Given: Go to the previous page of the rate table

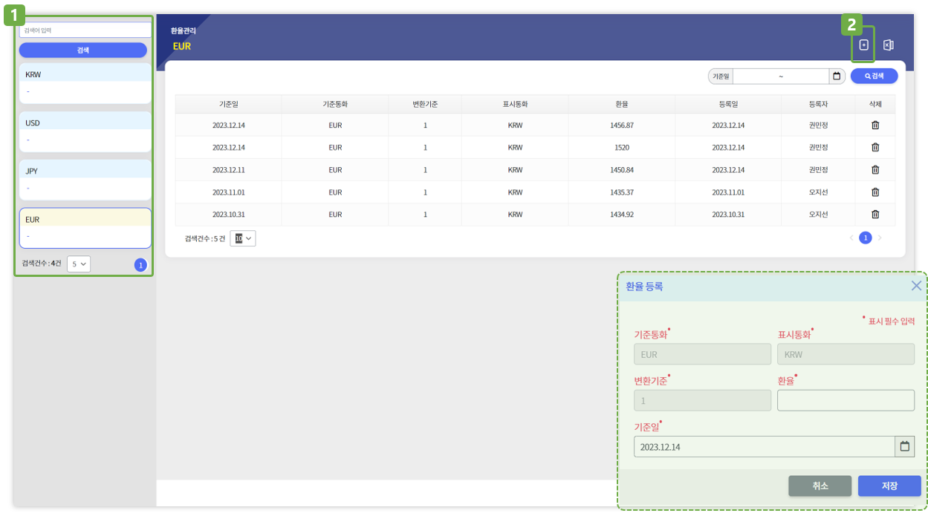Looking at the screenshot, I should click(851, 238).
